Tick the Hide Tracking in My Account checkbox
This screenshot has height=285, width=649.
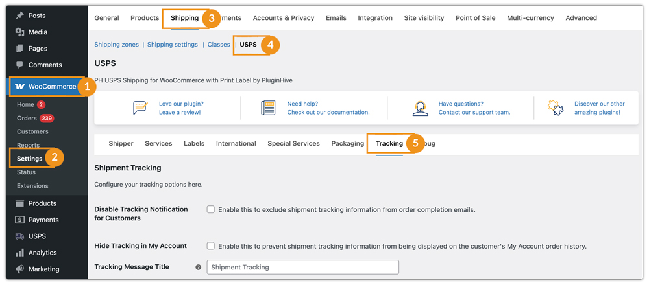211,246
